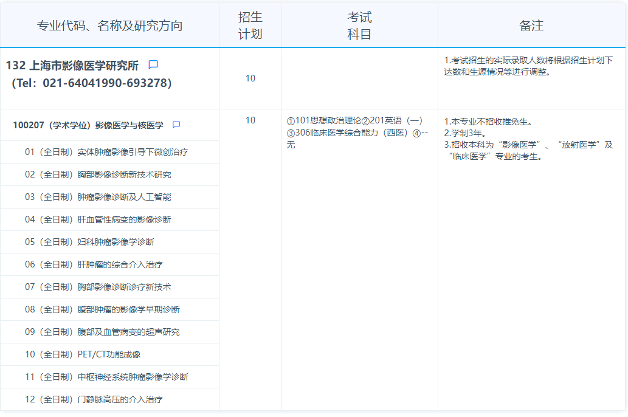The height and width of the screenshot is (417, 628).
Task: Select major 100207 影像医学与核医学
Action: [88, 125]
